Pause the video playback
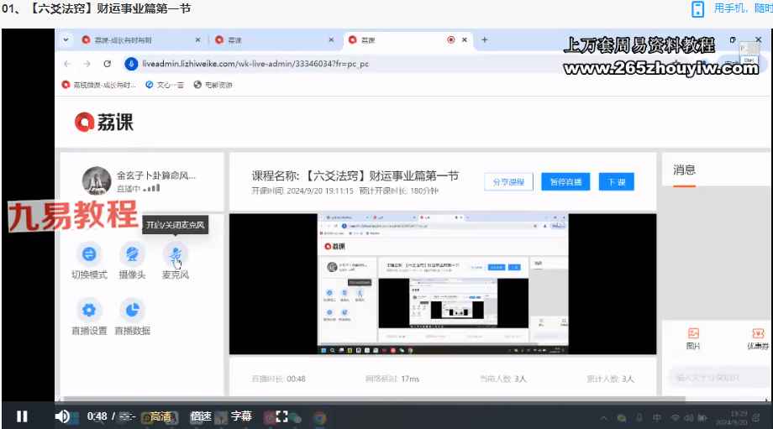This screenshot has height=429, width=773. click(22, 416)
